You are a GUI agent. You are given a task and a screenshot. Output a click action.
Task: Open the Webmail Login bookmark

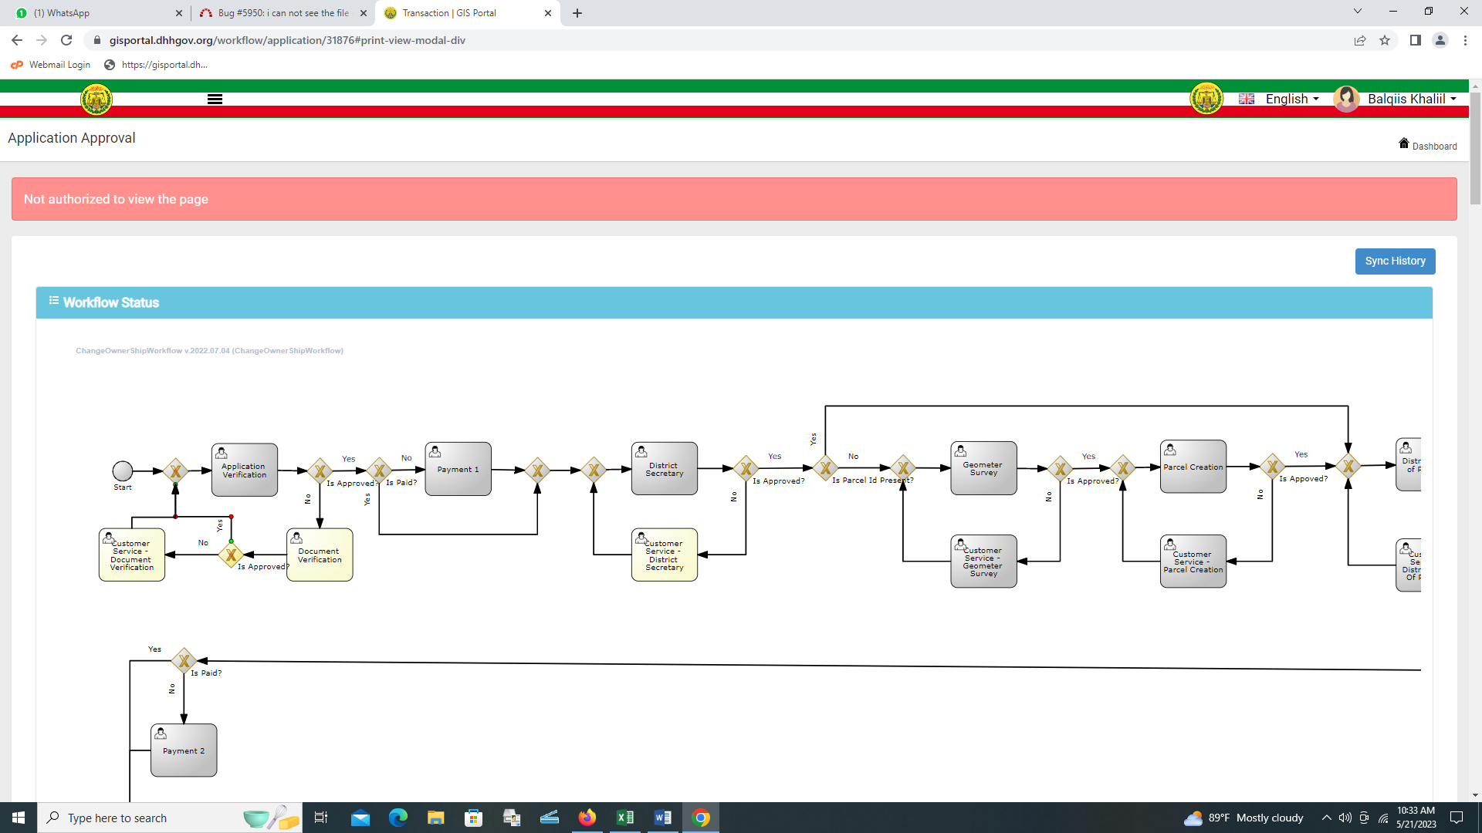[51, 65]
